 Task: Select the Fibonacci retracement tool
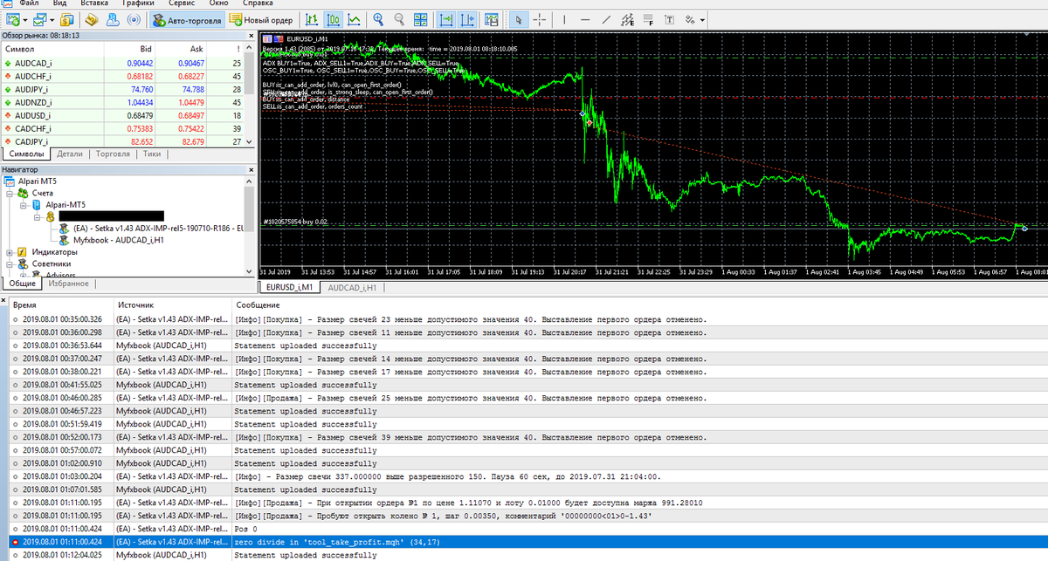[649, 19]
